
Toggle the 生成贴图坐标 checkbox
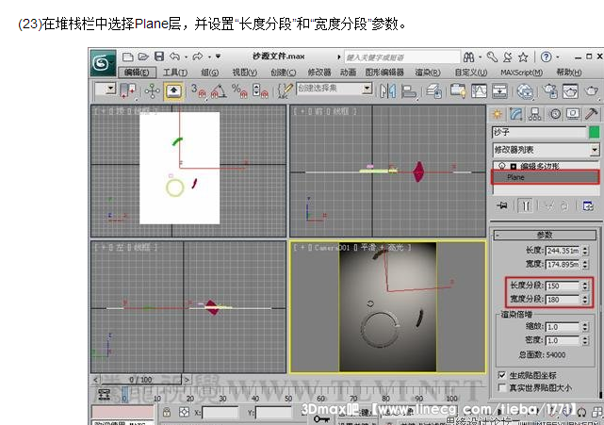[x=502, y=375]
